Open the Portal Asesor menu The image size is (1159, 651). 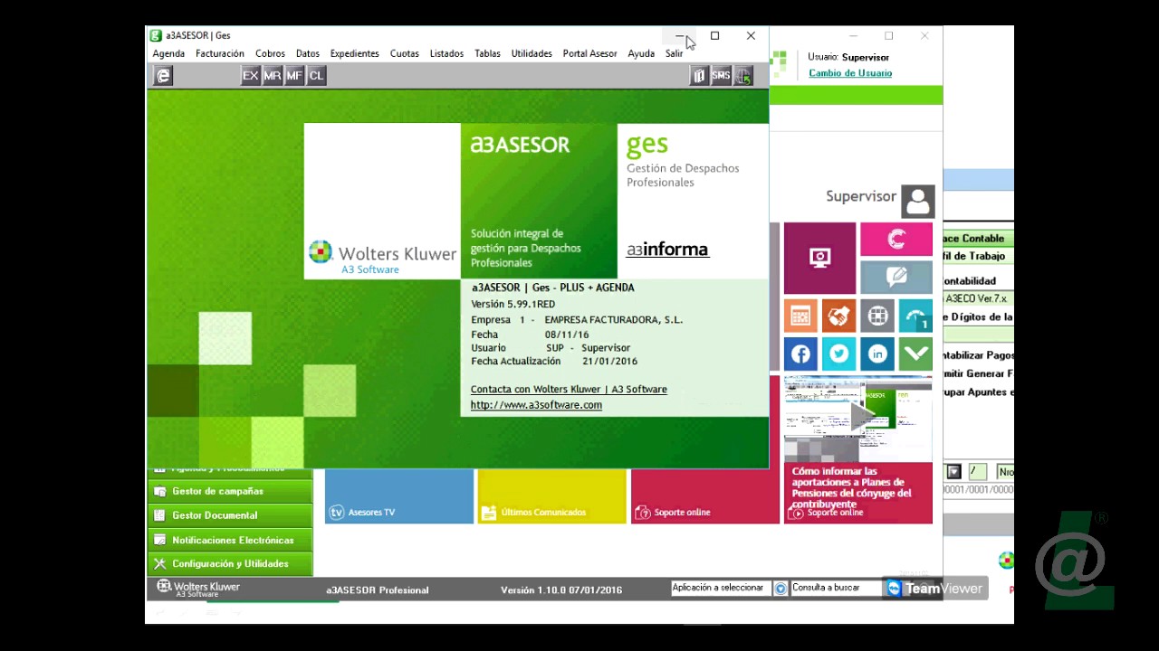pyautogui.click(x=589, y=53)
